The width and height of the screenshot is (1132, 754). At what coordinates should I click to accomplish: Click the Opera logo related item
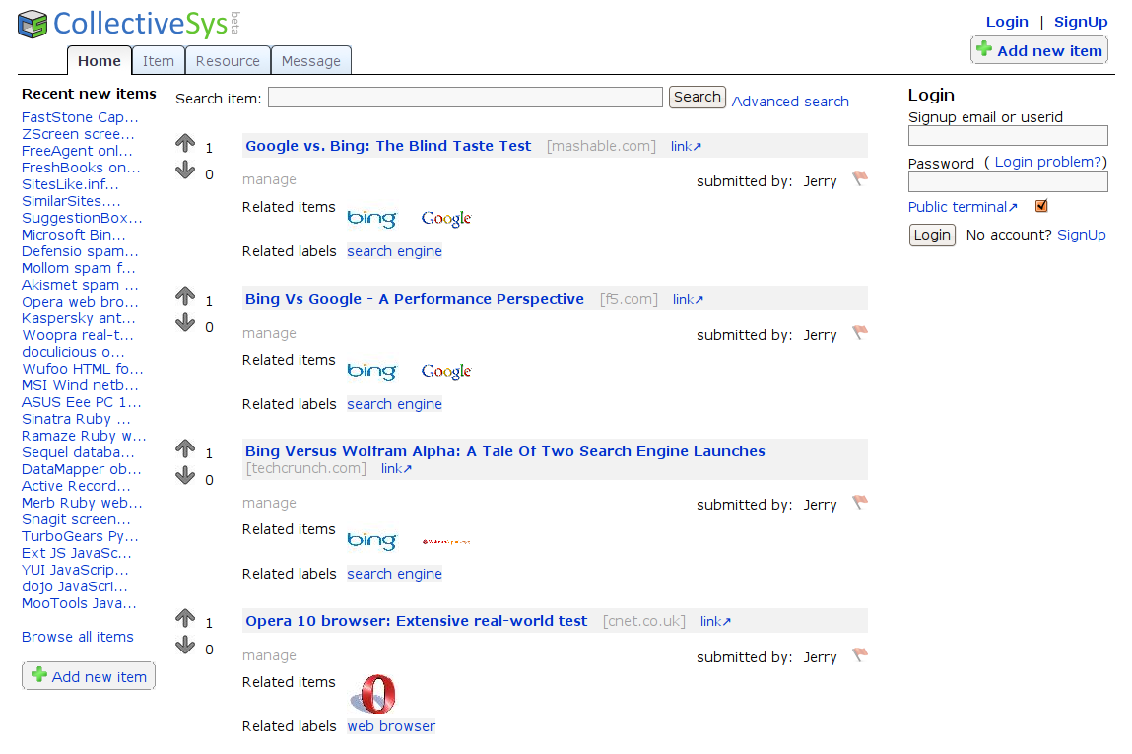pos(373,694)
